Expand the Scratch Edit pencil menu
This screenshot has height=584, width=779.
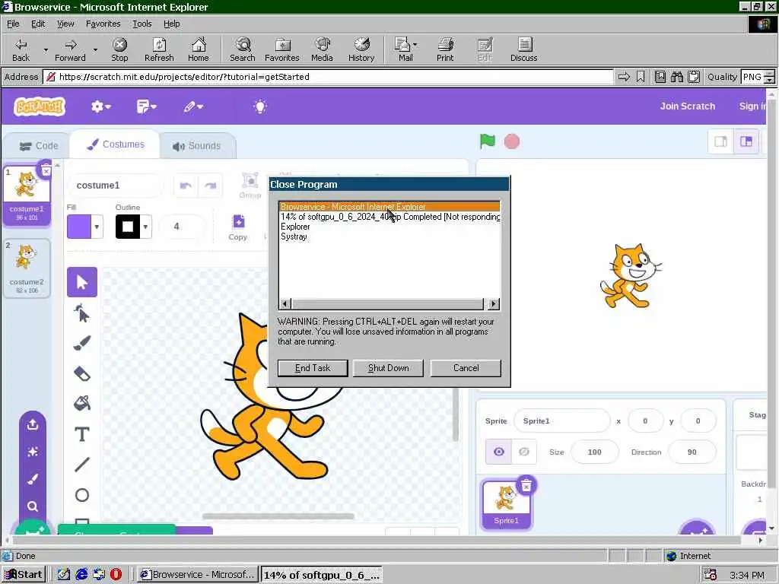pyautogui.click(x=193, y=106)
